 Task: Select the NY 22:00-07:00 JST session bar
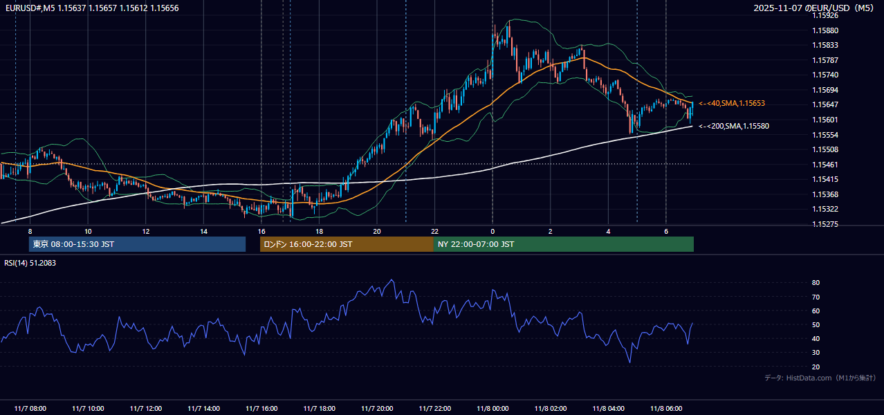coord(564,244)
